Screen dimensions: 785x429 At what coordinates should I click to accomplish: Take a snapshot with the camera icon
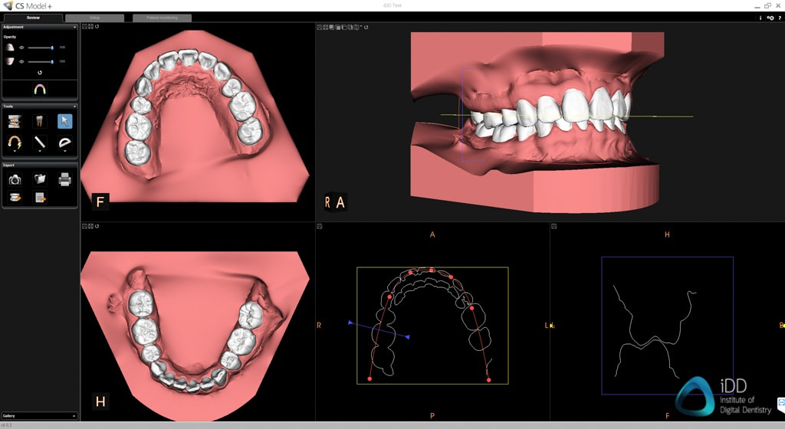(15, 179)
